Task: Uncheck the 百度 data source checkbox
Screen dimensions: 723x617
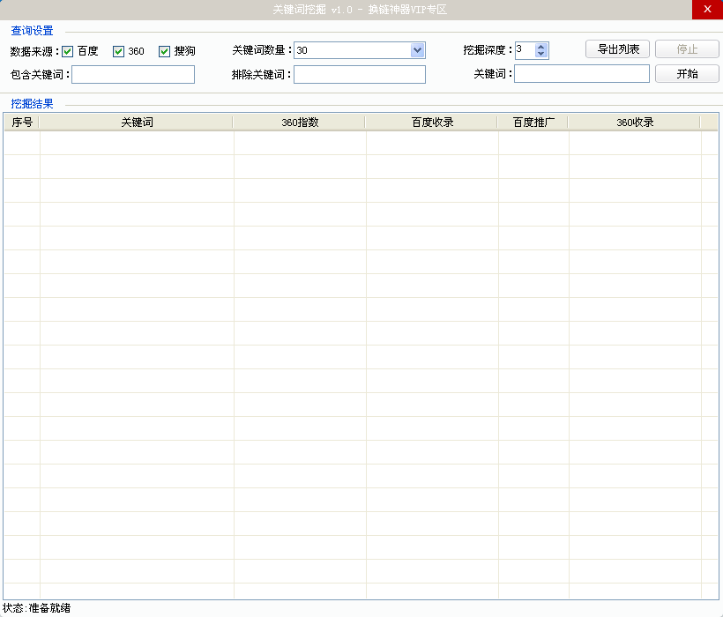Action: (x=67, y=51)
